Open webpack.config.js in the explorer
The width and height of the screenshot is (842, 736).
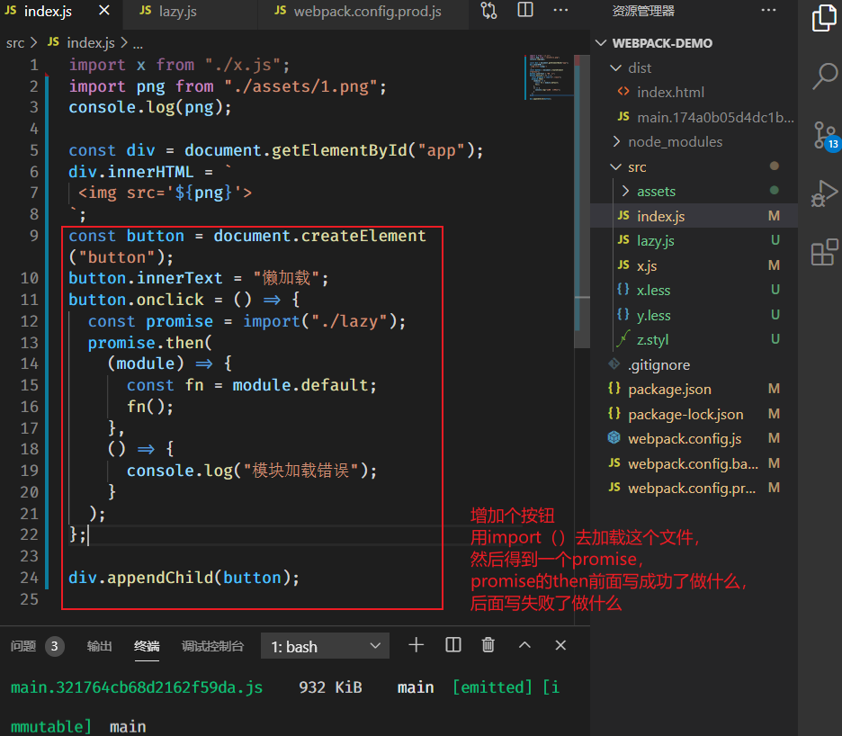tap(694, 438)
